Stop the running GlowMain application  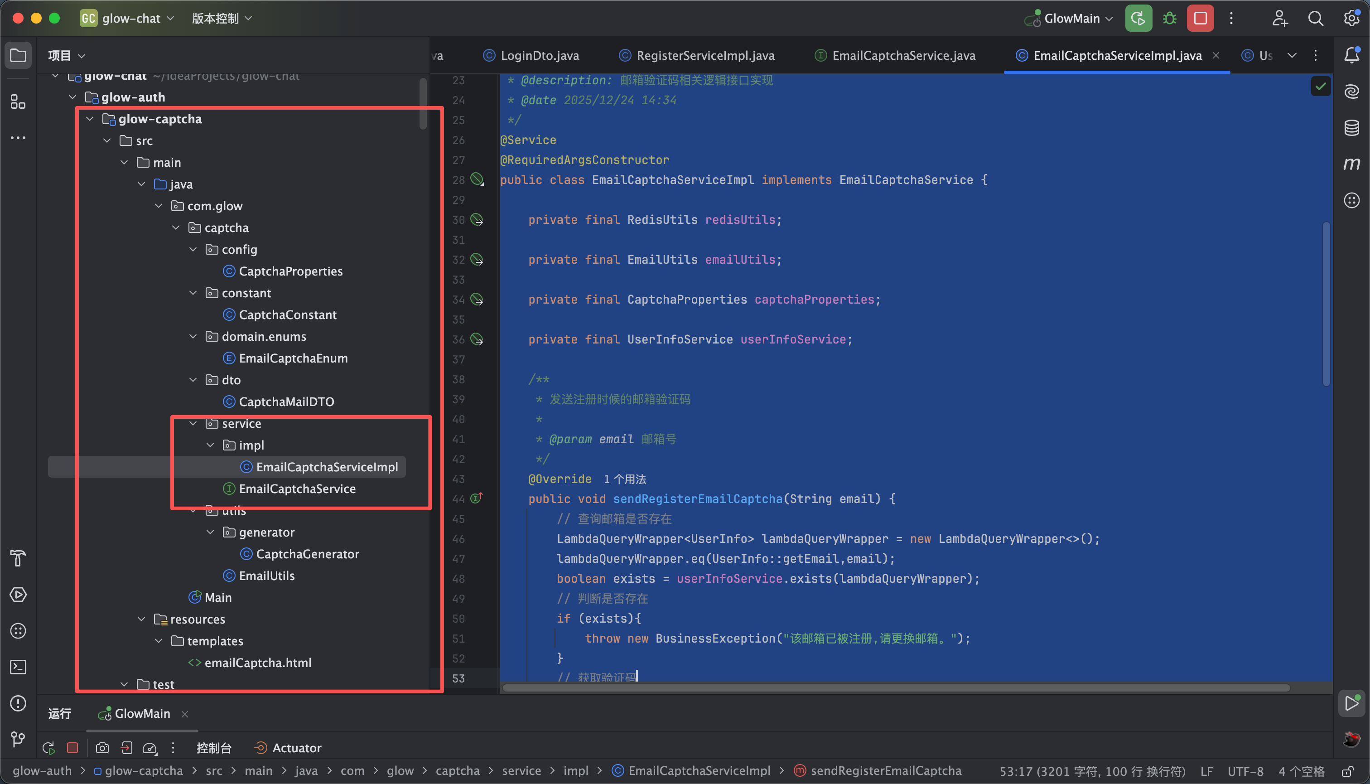1200,18
